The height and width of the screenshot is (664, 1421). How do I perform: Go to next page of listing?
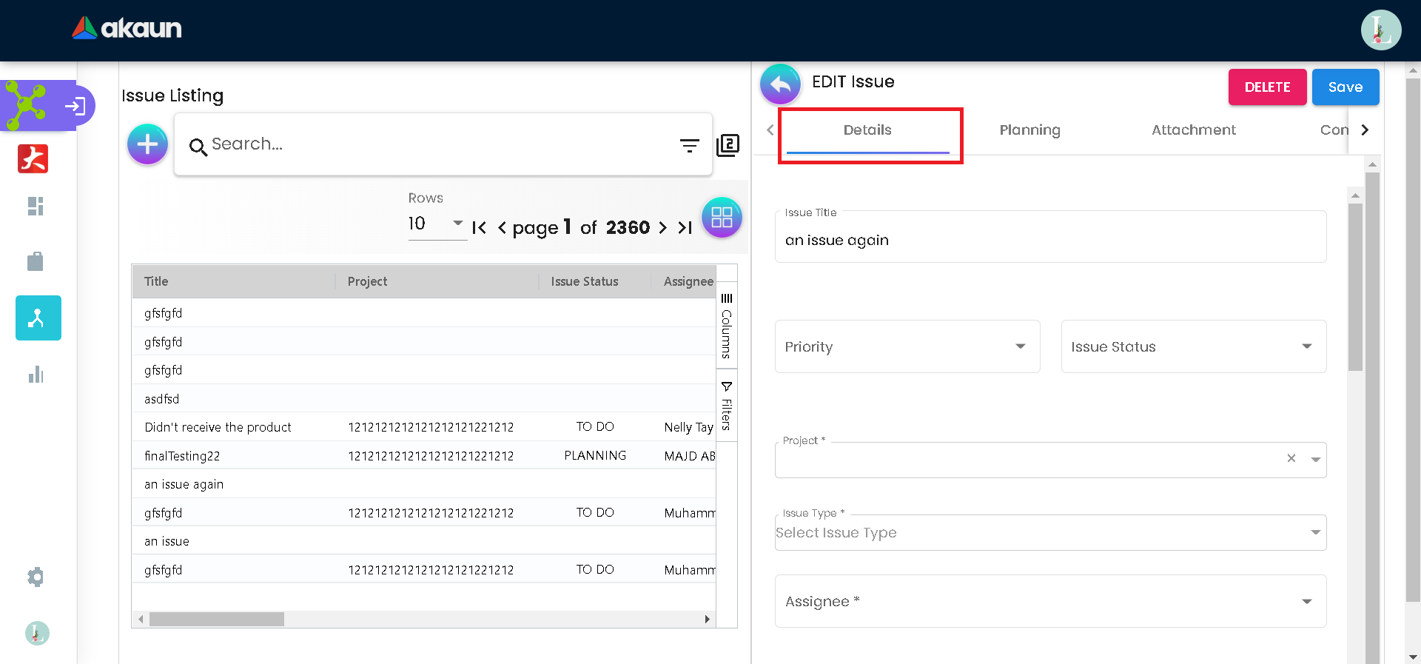click(663, 228)
